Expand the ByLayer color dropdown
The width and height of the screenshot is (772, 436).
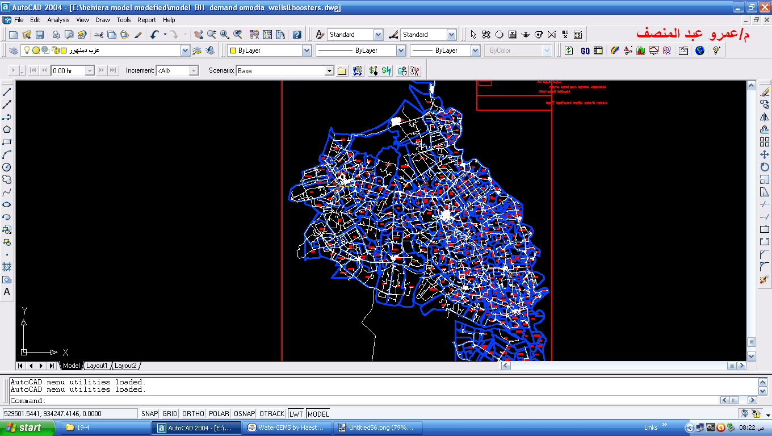[x=307, y=51]
